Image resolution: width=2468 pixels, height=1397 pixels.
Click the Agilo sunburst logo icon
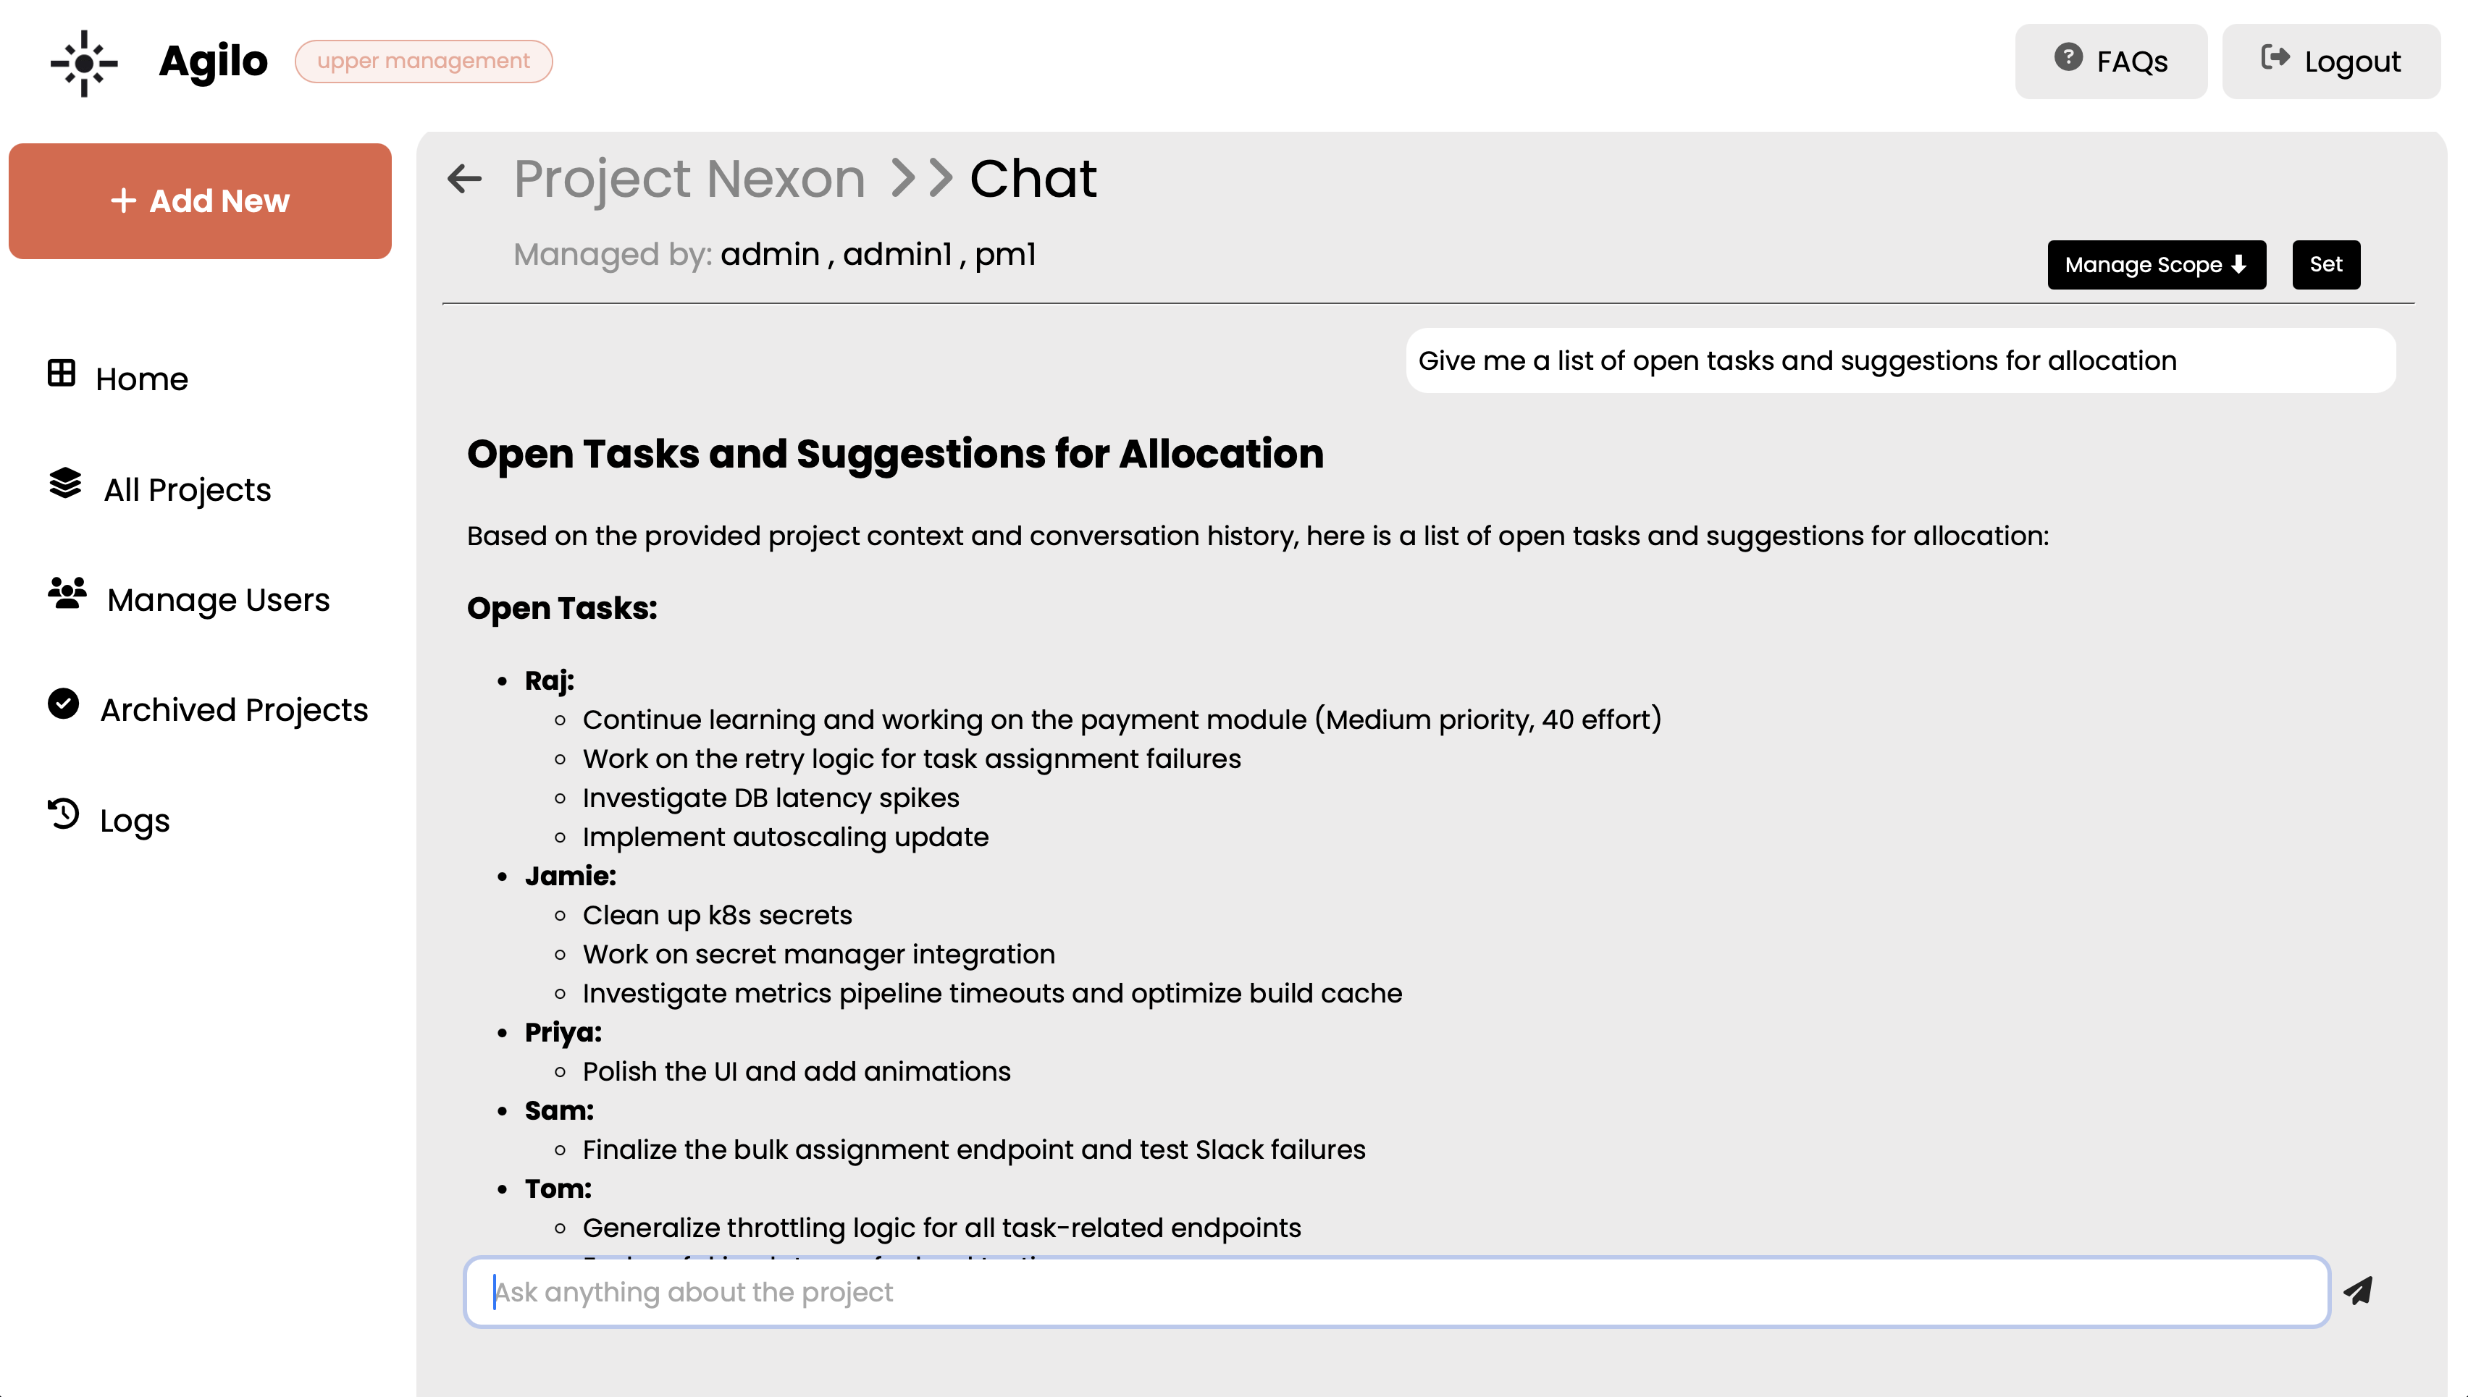click(x=85, y=63)
